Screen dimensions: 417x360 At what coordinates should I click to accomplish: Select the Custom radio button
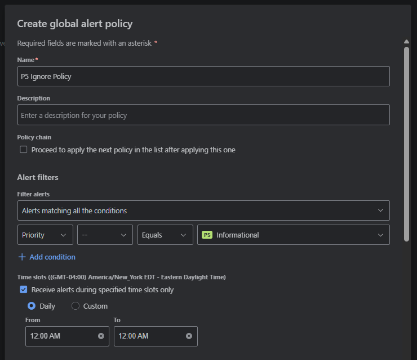point(76,306)
